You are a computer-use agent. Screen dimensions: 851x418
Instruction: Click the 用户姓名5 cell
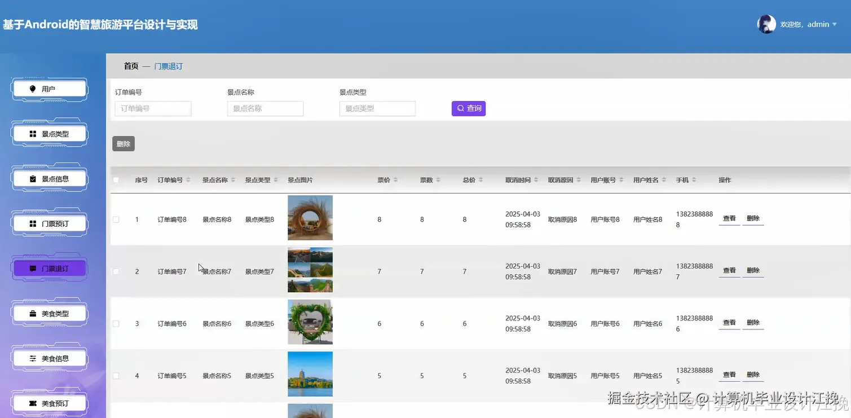click(x=648, y=376)
